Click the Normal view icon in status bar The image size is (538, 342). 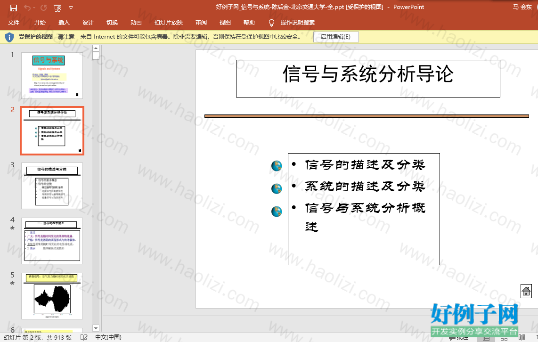pyautogui.click(x=486, y=338)
